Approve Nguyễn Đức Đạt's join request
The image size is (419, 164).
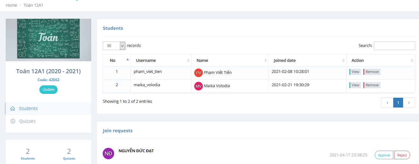coord(384,155)
